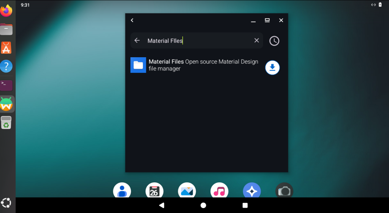Tap the Android recents square button
389x213 pixels.
[245, 205]
